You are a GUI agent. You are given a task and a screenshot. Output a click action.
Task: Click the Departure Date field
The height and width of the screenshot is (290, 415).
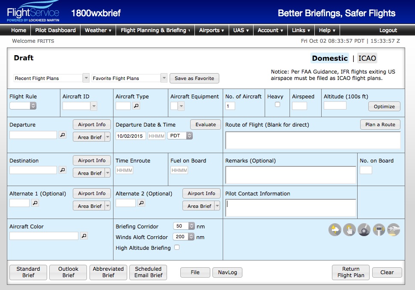131,136
